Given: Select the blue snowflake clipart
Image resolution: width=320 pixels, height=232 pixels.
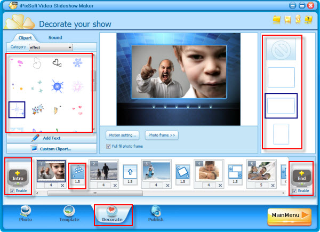Looking at the screenshot, I should (x=77, y=62).
